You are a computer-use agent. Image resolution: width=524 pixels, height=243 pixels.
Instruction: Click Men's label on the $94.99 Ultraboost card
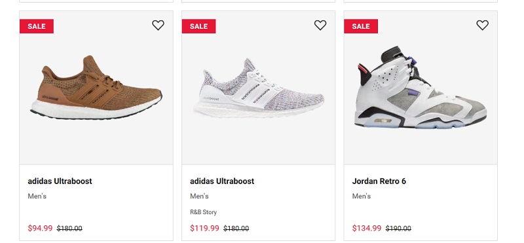click(37, 196)
